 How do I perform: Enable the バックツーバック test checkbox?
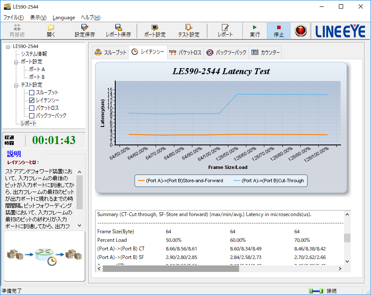tap(32, 116)
